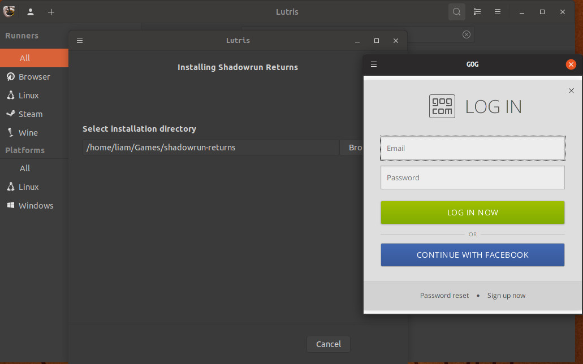
Task: Select the Linux runner
Action: (34, 95)
